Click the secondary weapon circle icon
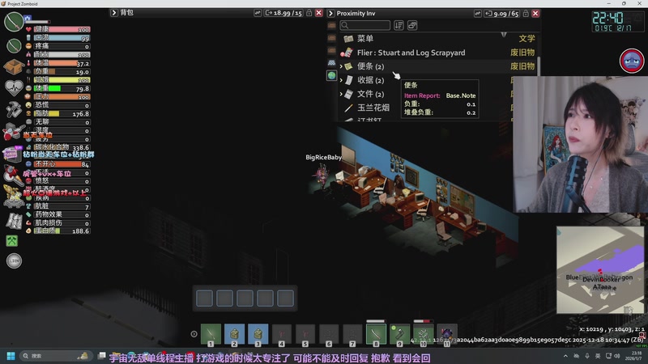 (14, 45)
